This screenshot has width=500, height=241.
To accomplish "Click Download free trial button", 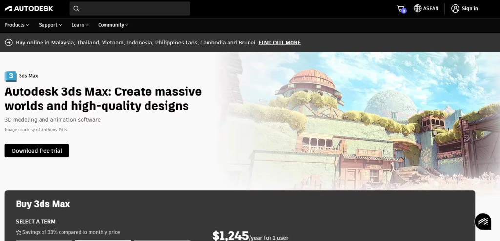I will pos(37,151).
